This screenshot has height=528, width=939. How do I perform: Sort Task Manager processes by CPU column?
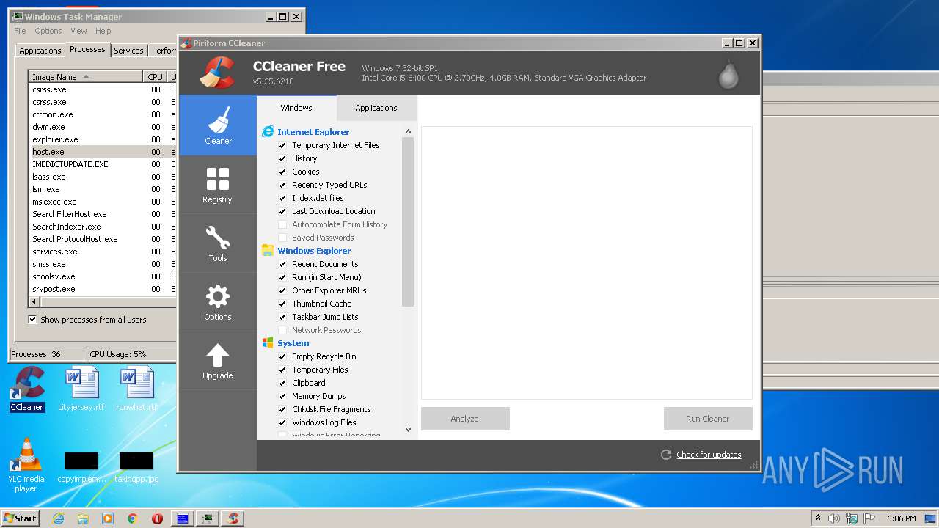click(155, 77)
